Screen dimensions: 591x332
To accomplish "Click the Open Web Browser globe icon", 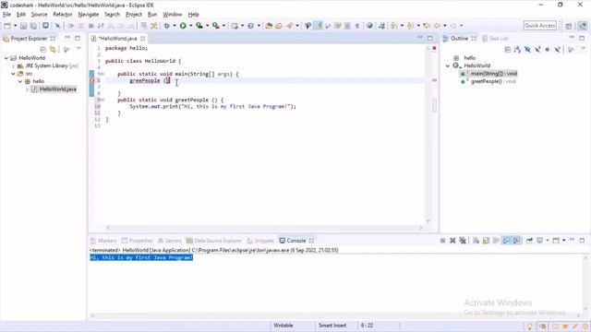I will click(369, 26).
